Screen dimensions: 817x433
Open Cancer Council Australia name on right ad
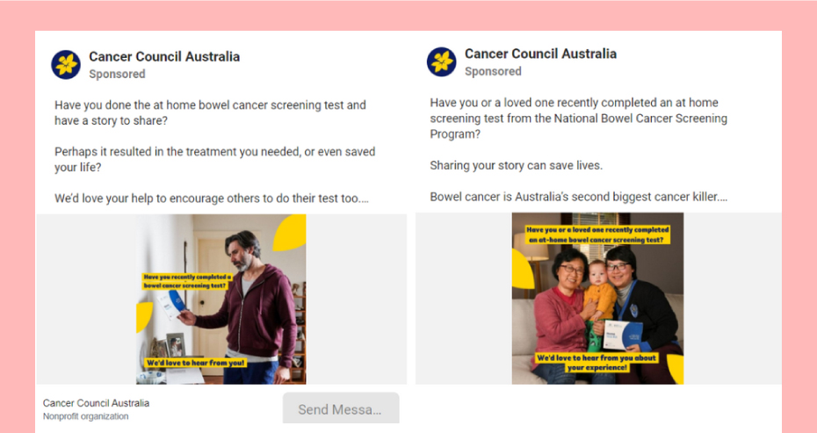(x=540, y=54)
